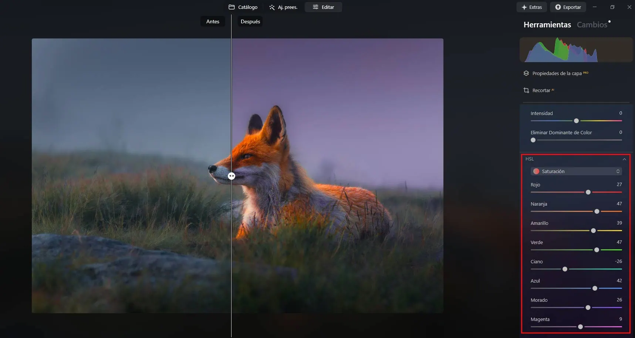Click the fox photo in the canvas
Viewport: 635px width, 338px height.
point(237,176)
